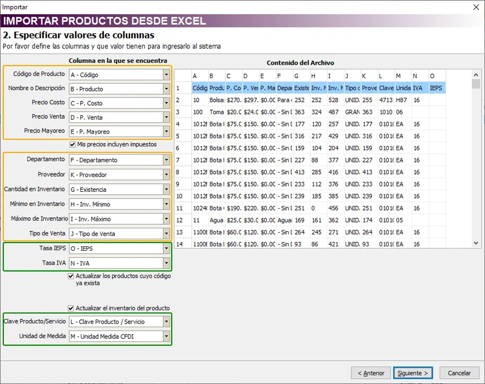Go back with the Anterior button
This screenshot has height=384, width=485.
click(371, 373)
